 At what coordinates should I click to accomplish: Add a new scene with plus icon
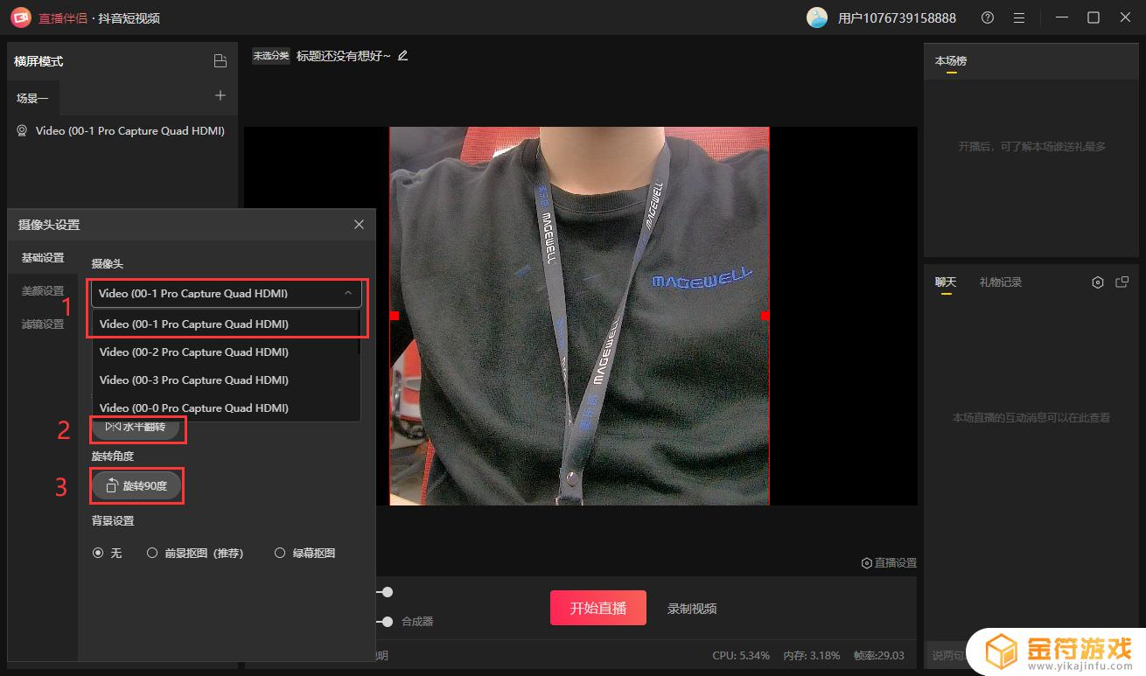[x=220, y=95]
